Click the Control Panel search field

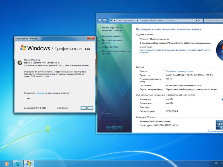214,21
